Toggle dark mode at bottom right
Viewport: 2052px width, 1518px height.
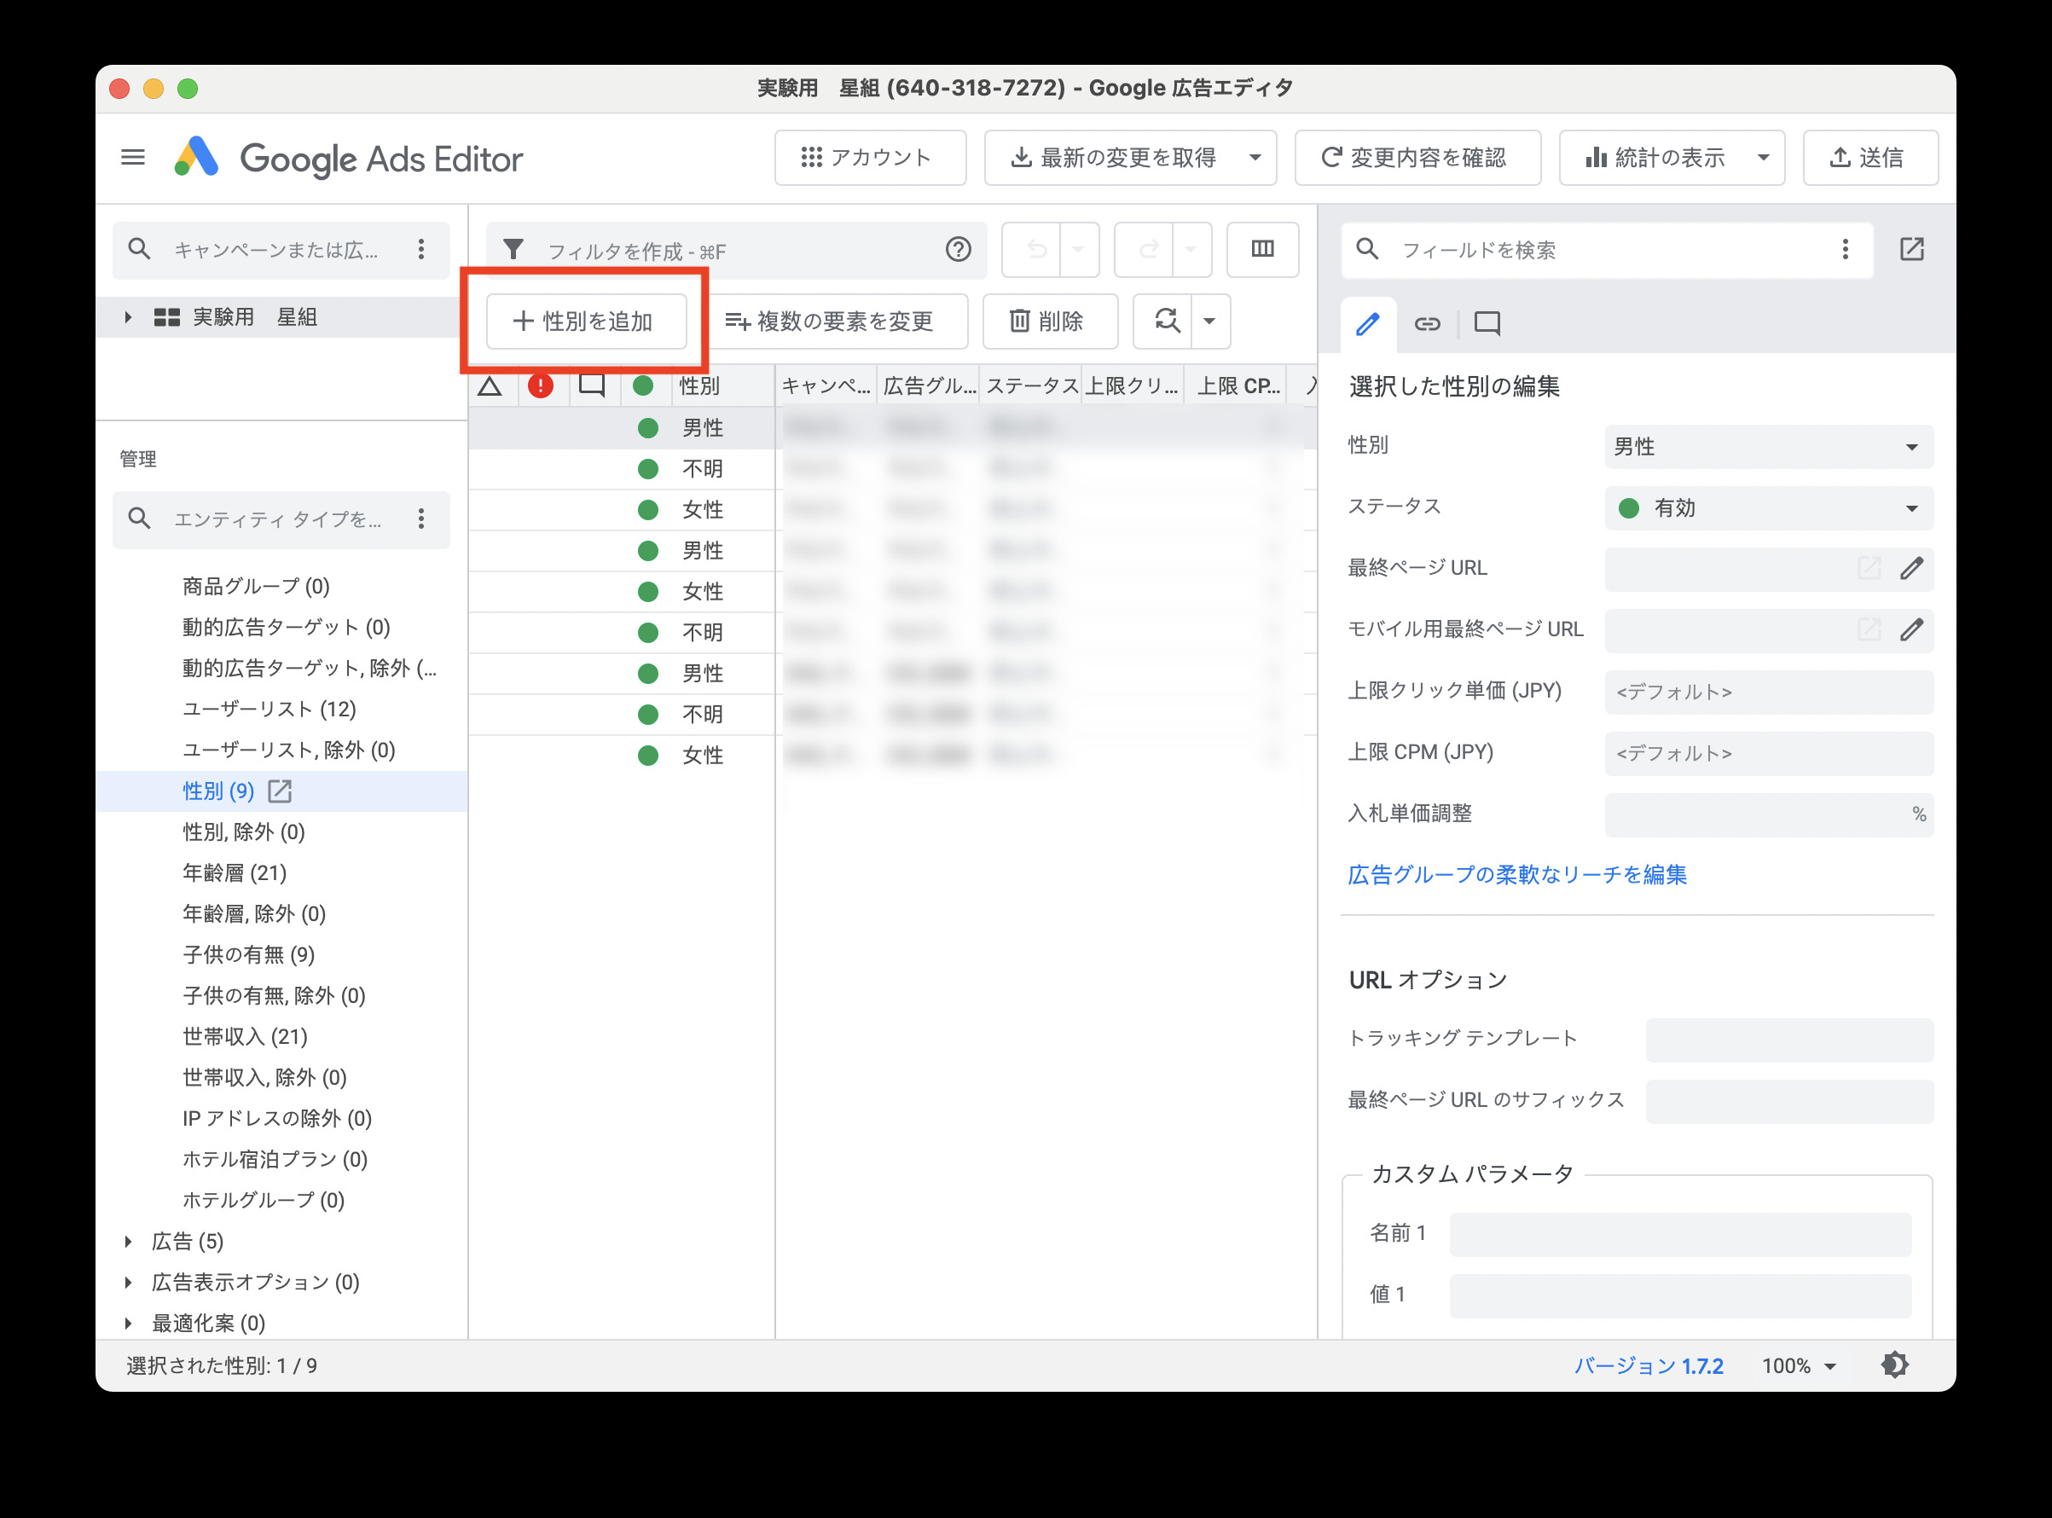pos(1895,1366)
